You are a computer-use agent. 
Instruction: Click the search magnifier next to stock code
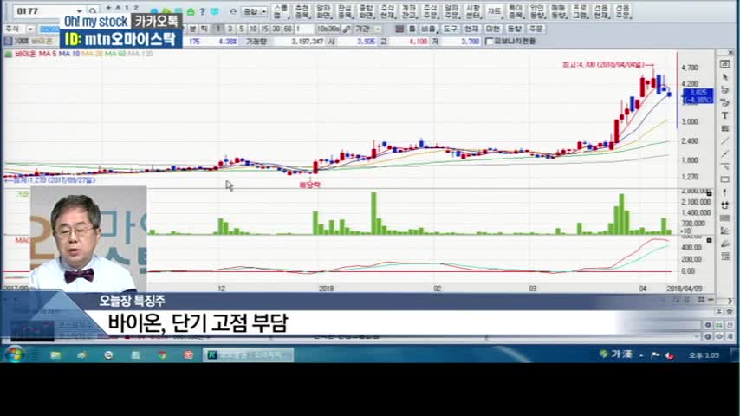93,11
